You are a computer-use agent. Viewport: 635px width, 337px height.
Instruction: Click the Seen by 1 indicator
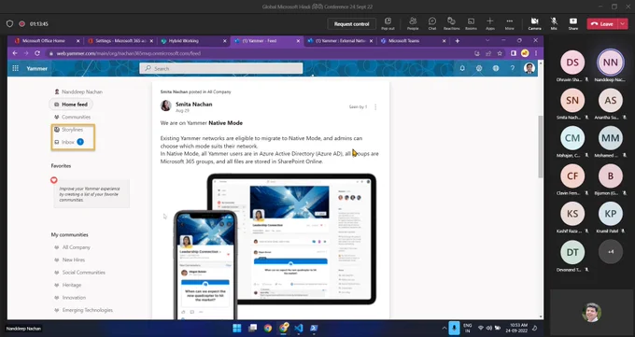point(358,107)
